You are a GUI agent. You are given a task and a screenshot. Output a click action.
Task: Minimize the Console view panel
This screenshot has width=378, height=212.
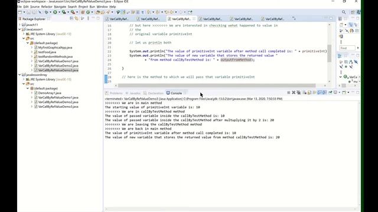353,92
